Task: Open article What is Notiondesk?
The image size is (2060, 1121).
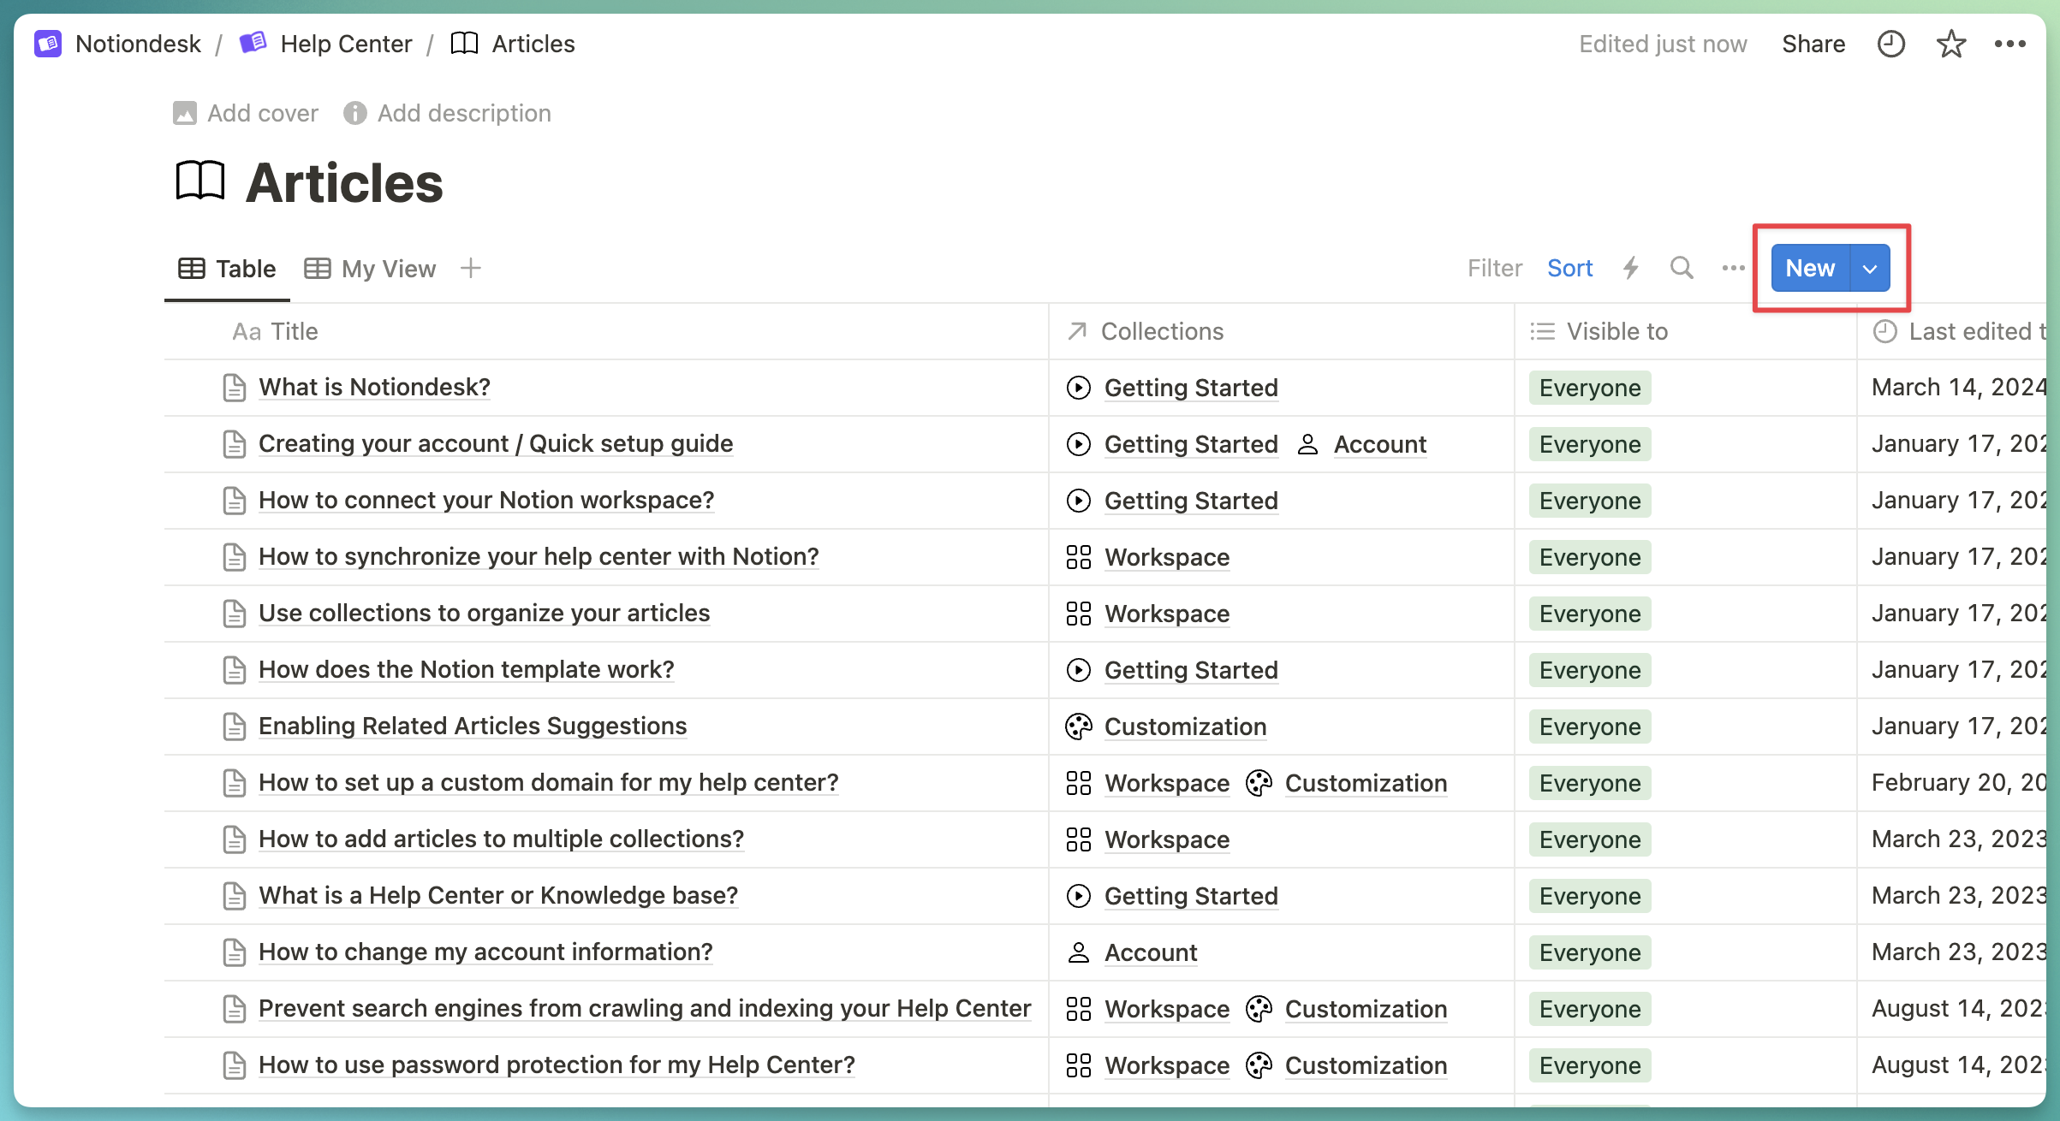Action: pyautogui.click(x=374, y=388)
